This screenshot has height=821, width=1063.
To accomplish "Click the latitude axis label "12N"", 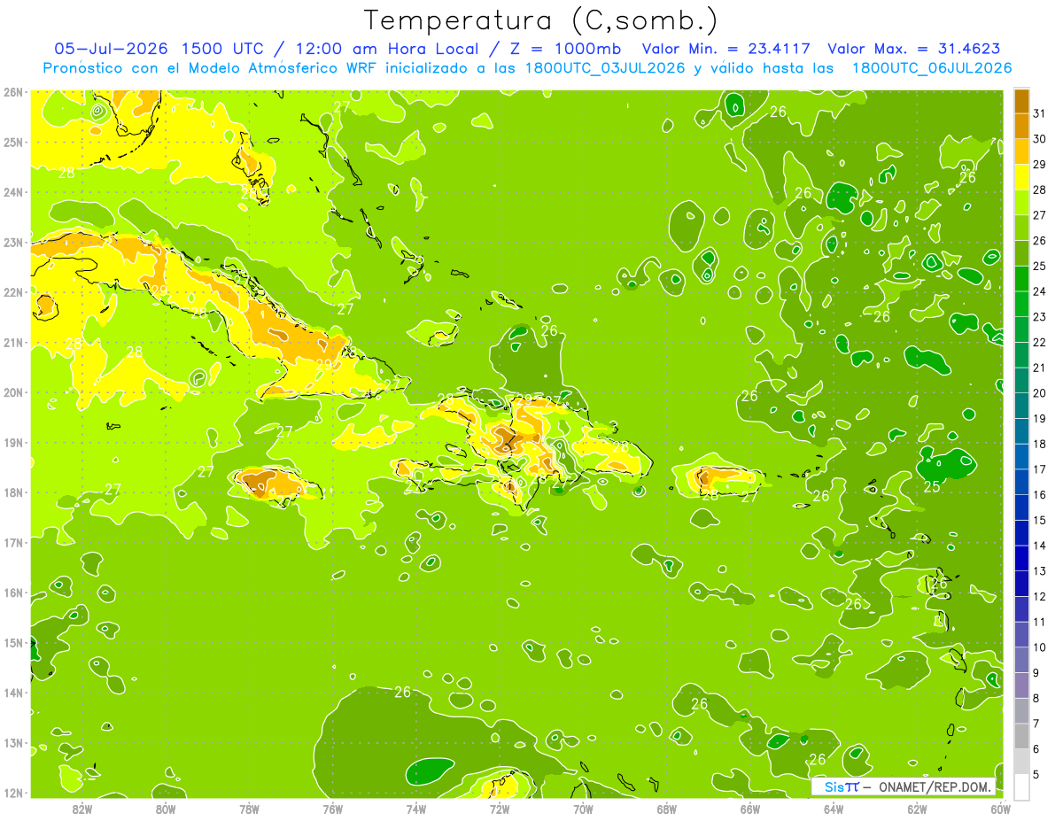I will tap(13, 793).
